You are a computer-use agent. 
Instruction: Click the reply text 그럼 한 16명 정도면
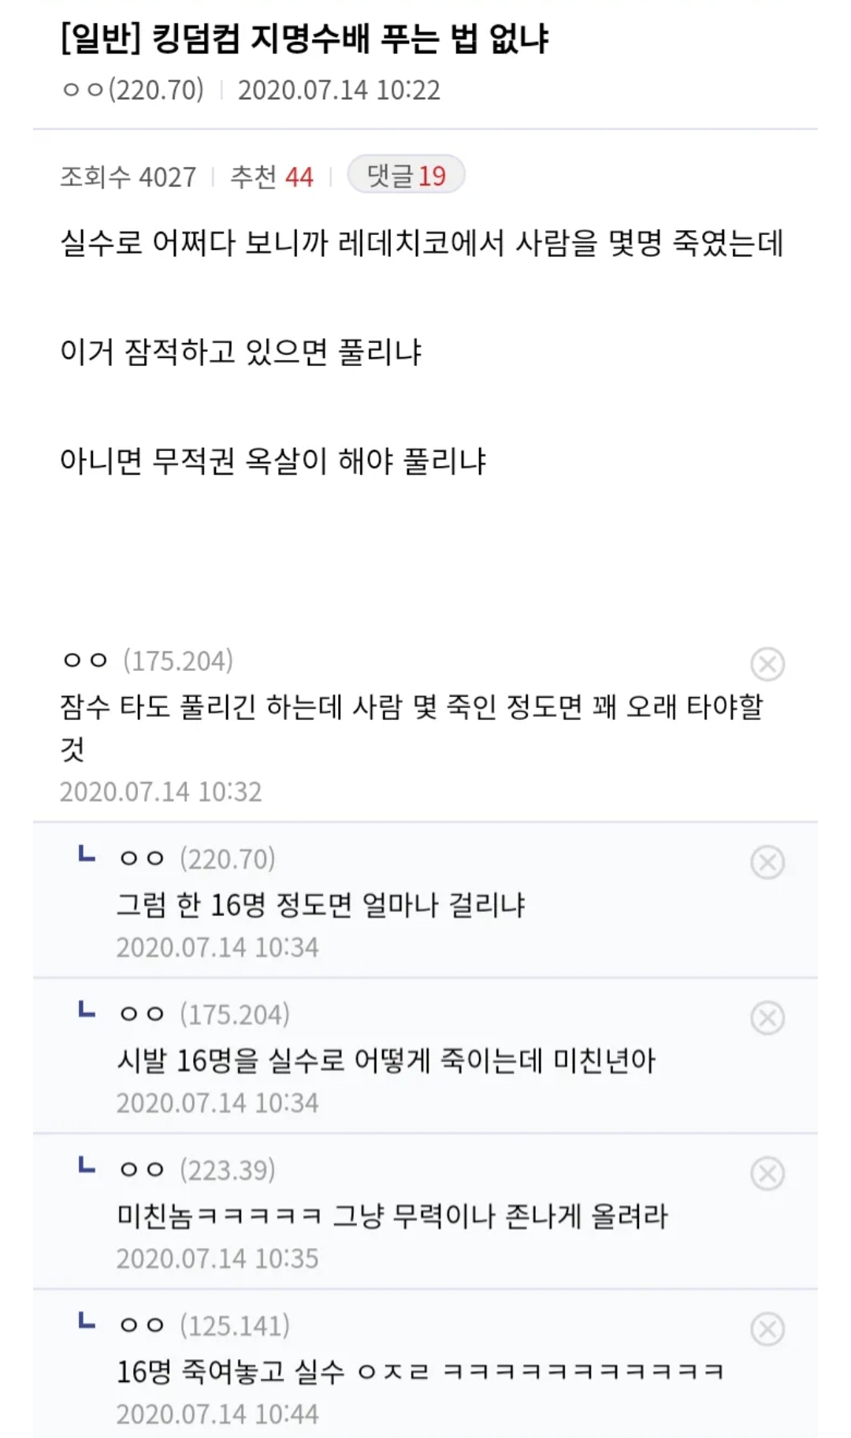[321, 904]
